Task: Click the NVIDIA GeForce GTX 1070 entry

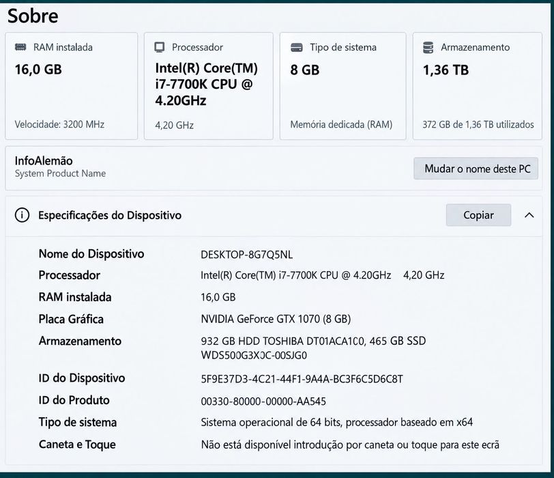Action: pos(276,319)
